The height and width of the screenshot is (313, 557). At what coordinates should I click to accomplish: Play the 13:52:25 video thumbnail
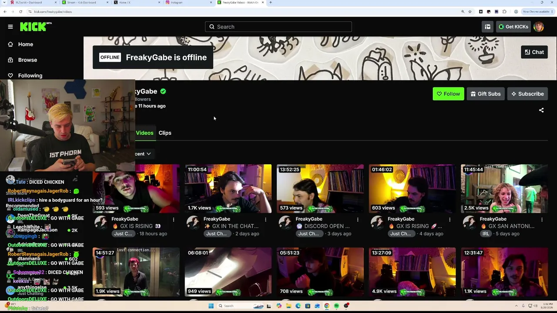(x=320, y=189)
